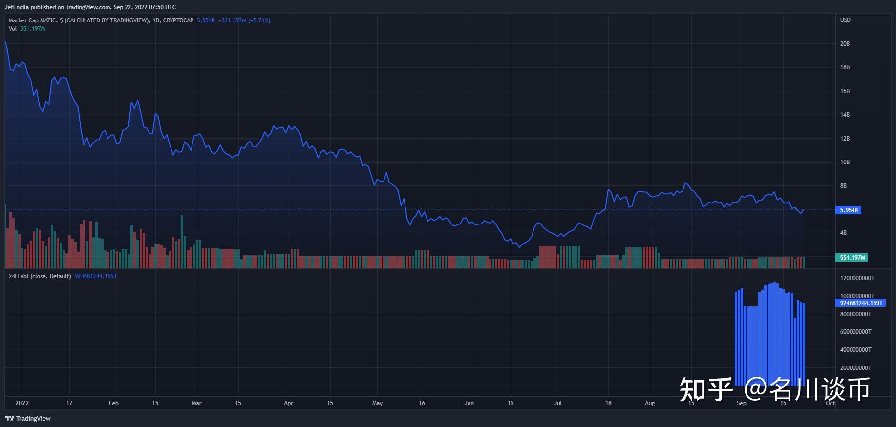Open the TradingView link at bottom left
Viewport: 896px width, 427px height.
pos(28,418)
